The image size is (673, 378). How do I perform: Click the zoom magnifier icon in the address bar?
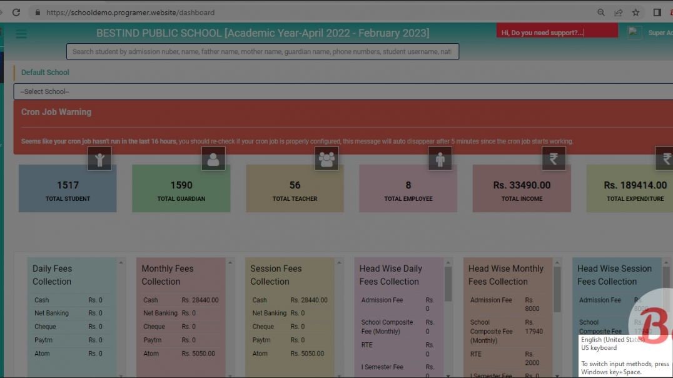click(600, 12)
